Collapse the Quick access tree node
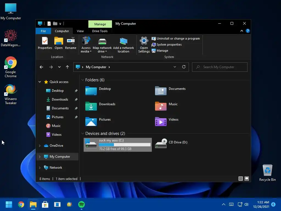 (x=40, y=82)
